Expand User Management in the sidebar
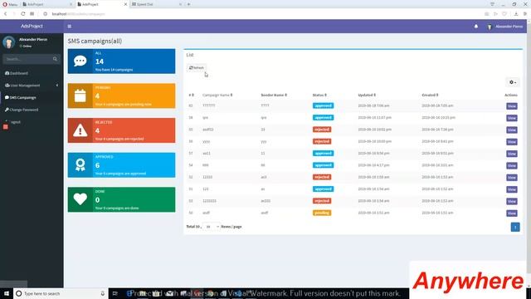This screenshot has width=531, height=299. [x=32, y=86]
